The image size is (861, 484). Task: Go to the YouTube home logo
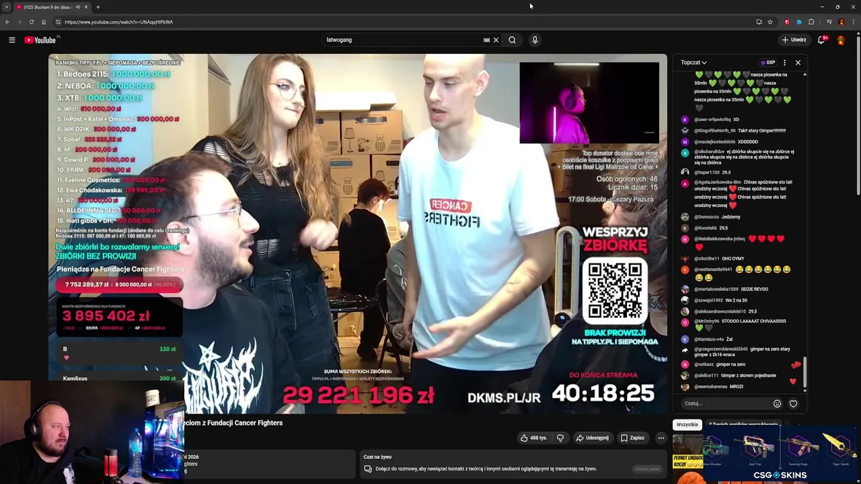[42, 40]
